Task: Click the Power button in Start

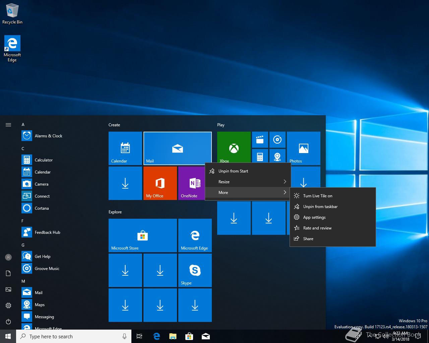Action: tap(8, 322)
